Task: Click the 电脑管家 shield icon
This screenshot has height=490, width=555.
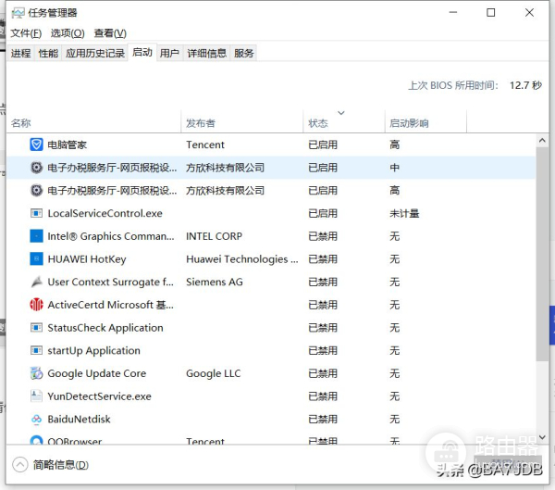Action: point(36,144)
